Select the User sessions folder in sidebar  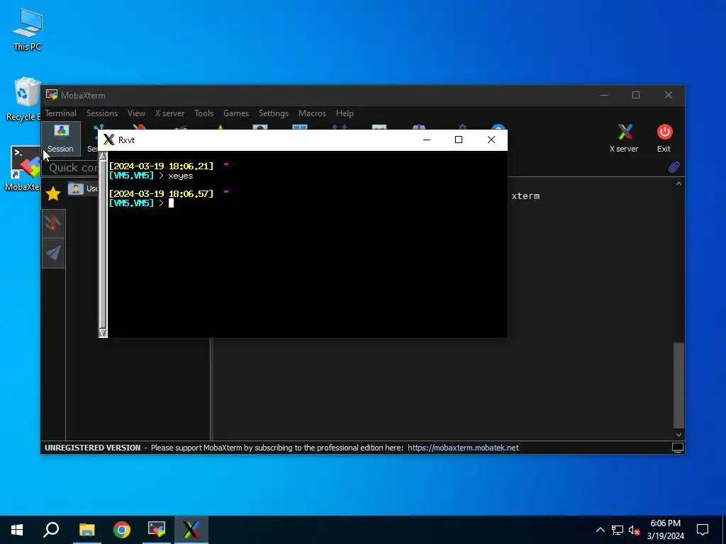[83, 188]
